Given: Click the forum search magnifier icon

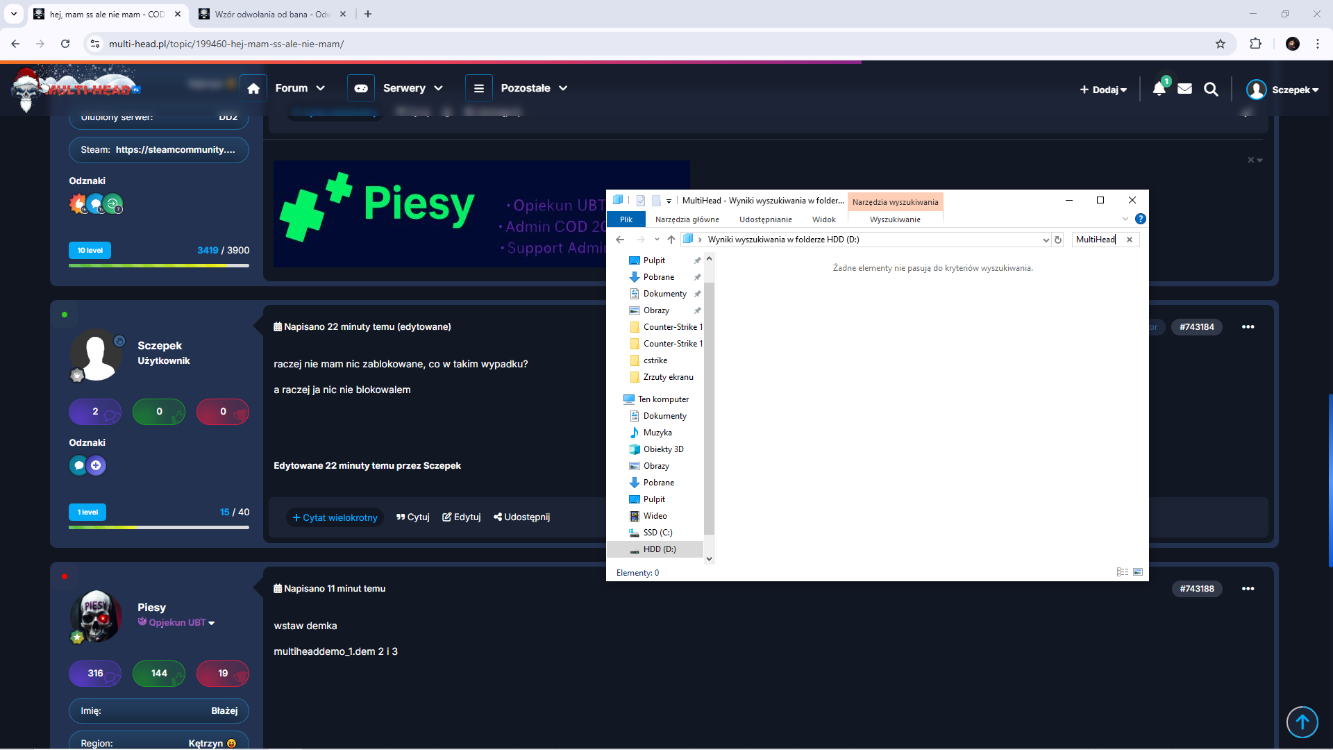Looking at the screenshot, I should tap(1211, 89).
